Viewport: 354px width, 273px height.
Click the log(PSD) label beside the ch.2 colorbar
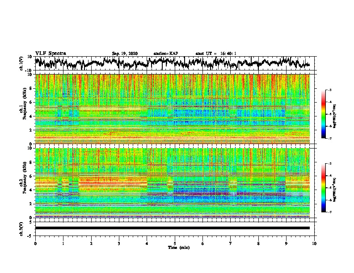coord(335,190)
